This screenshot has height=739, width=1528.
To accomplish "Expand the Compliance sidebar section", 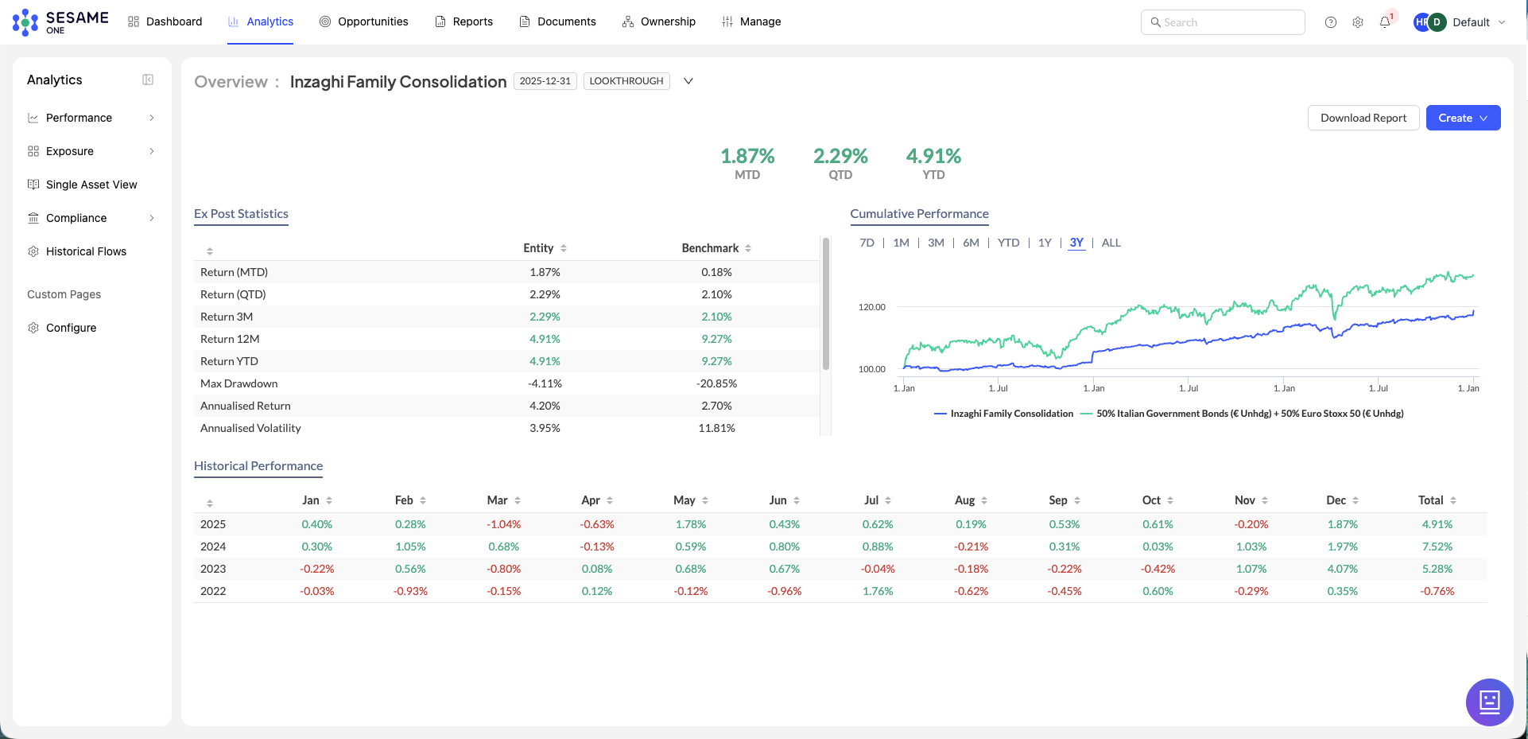I will pos(152,218).
